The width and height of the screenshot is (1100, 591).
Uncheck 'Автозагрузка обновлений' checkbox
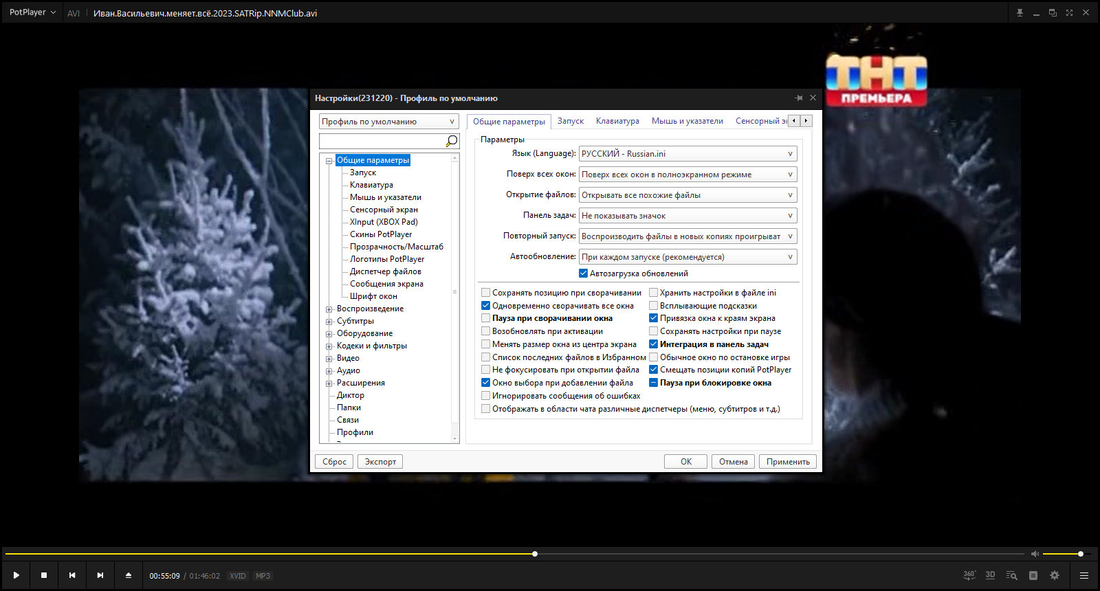(x=584, y=274)
